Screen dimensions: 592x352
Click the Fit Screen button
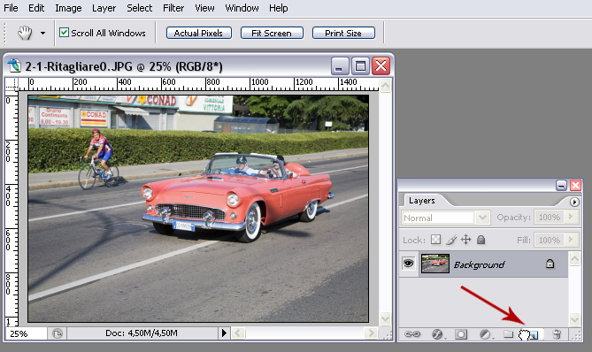(x=272, y=34)
